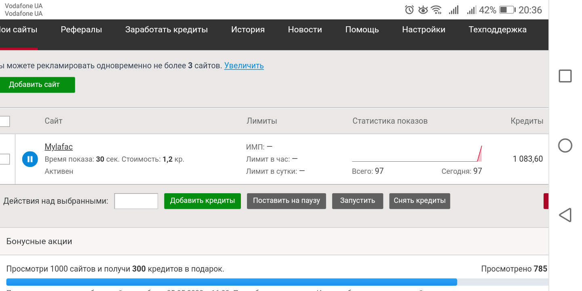The image size is (582, 291).
Task: Open the Mylafac site link
Action: coord(59,147)
